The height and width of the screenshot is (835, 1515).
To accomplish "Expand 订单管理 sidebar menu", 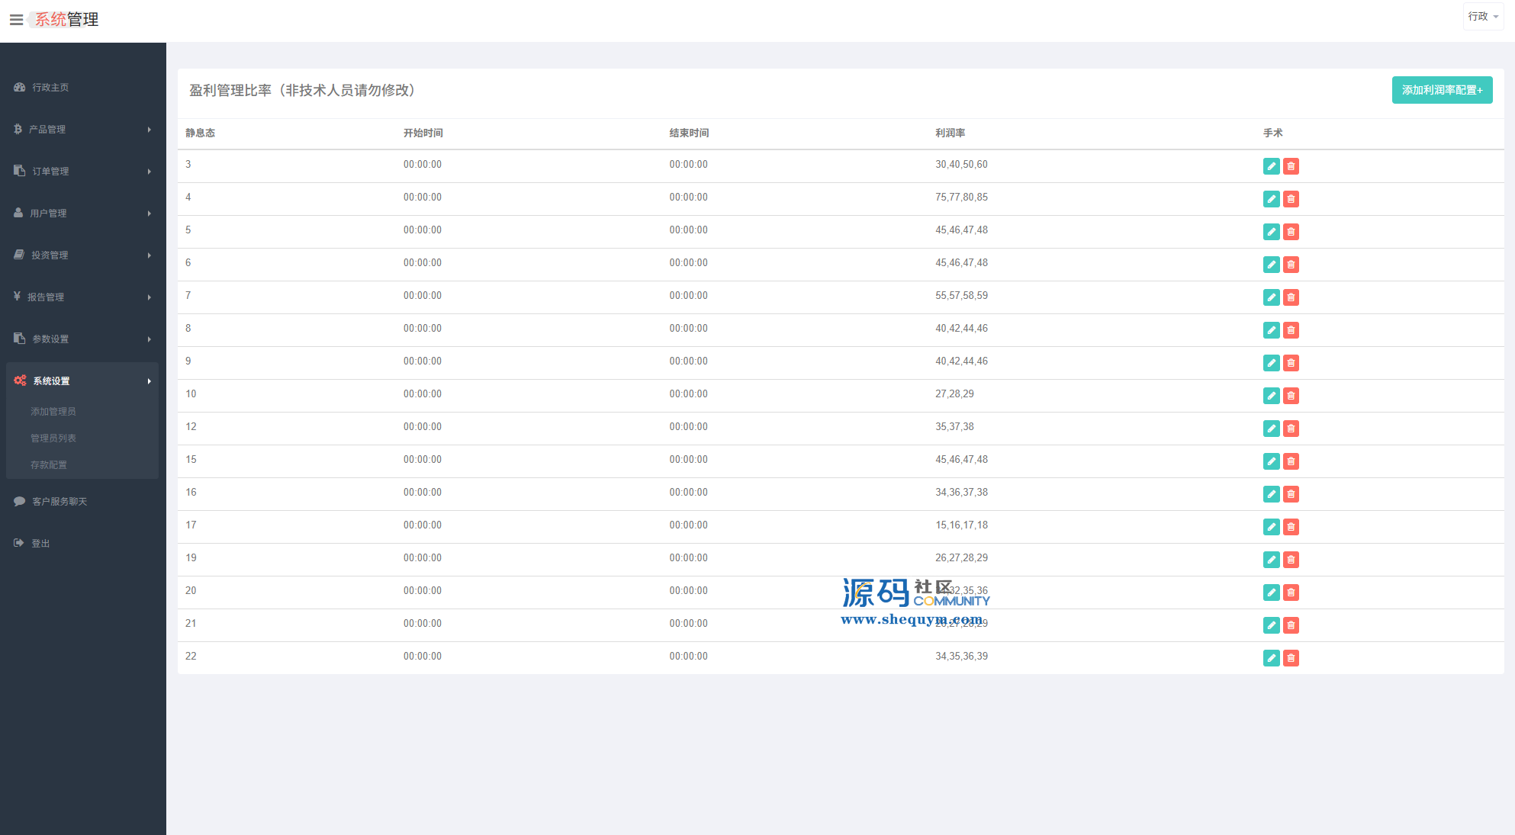I will [x=82, y=172].
